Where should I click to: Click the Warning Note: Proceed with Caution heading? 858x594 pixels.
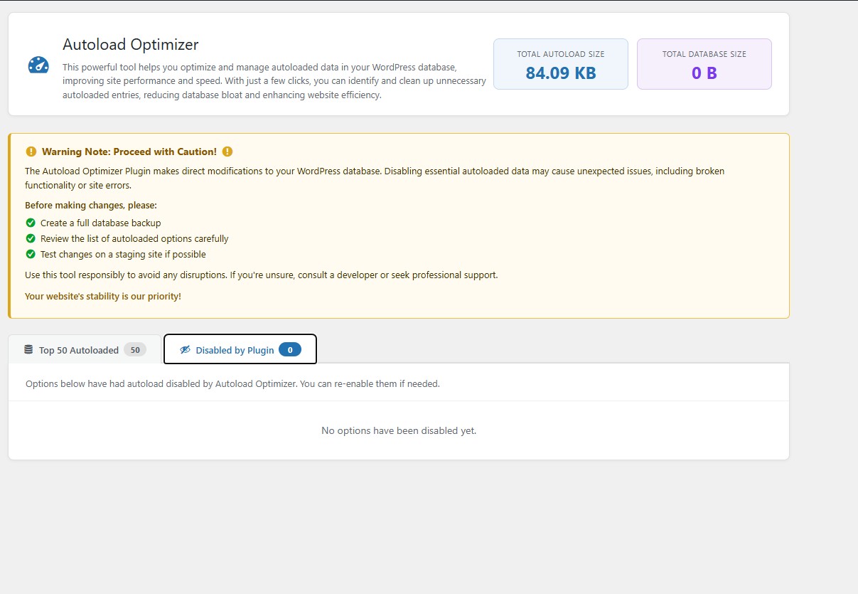click(129, 152)
